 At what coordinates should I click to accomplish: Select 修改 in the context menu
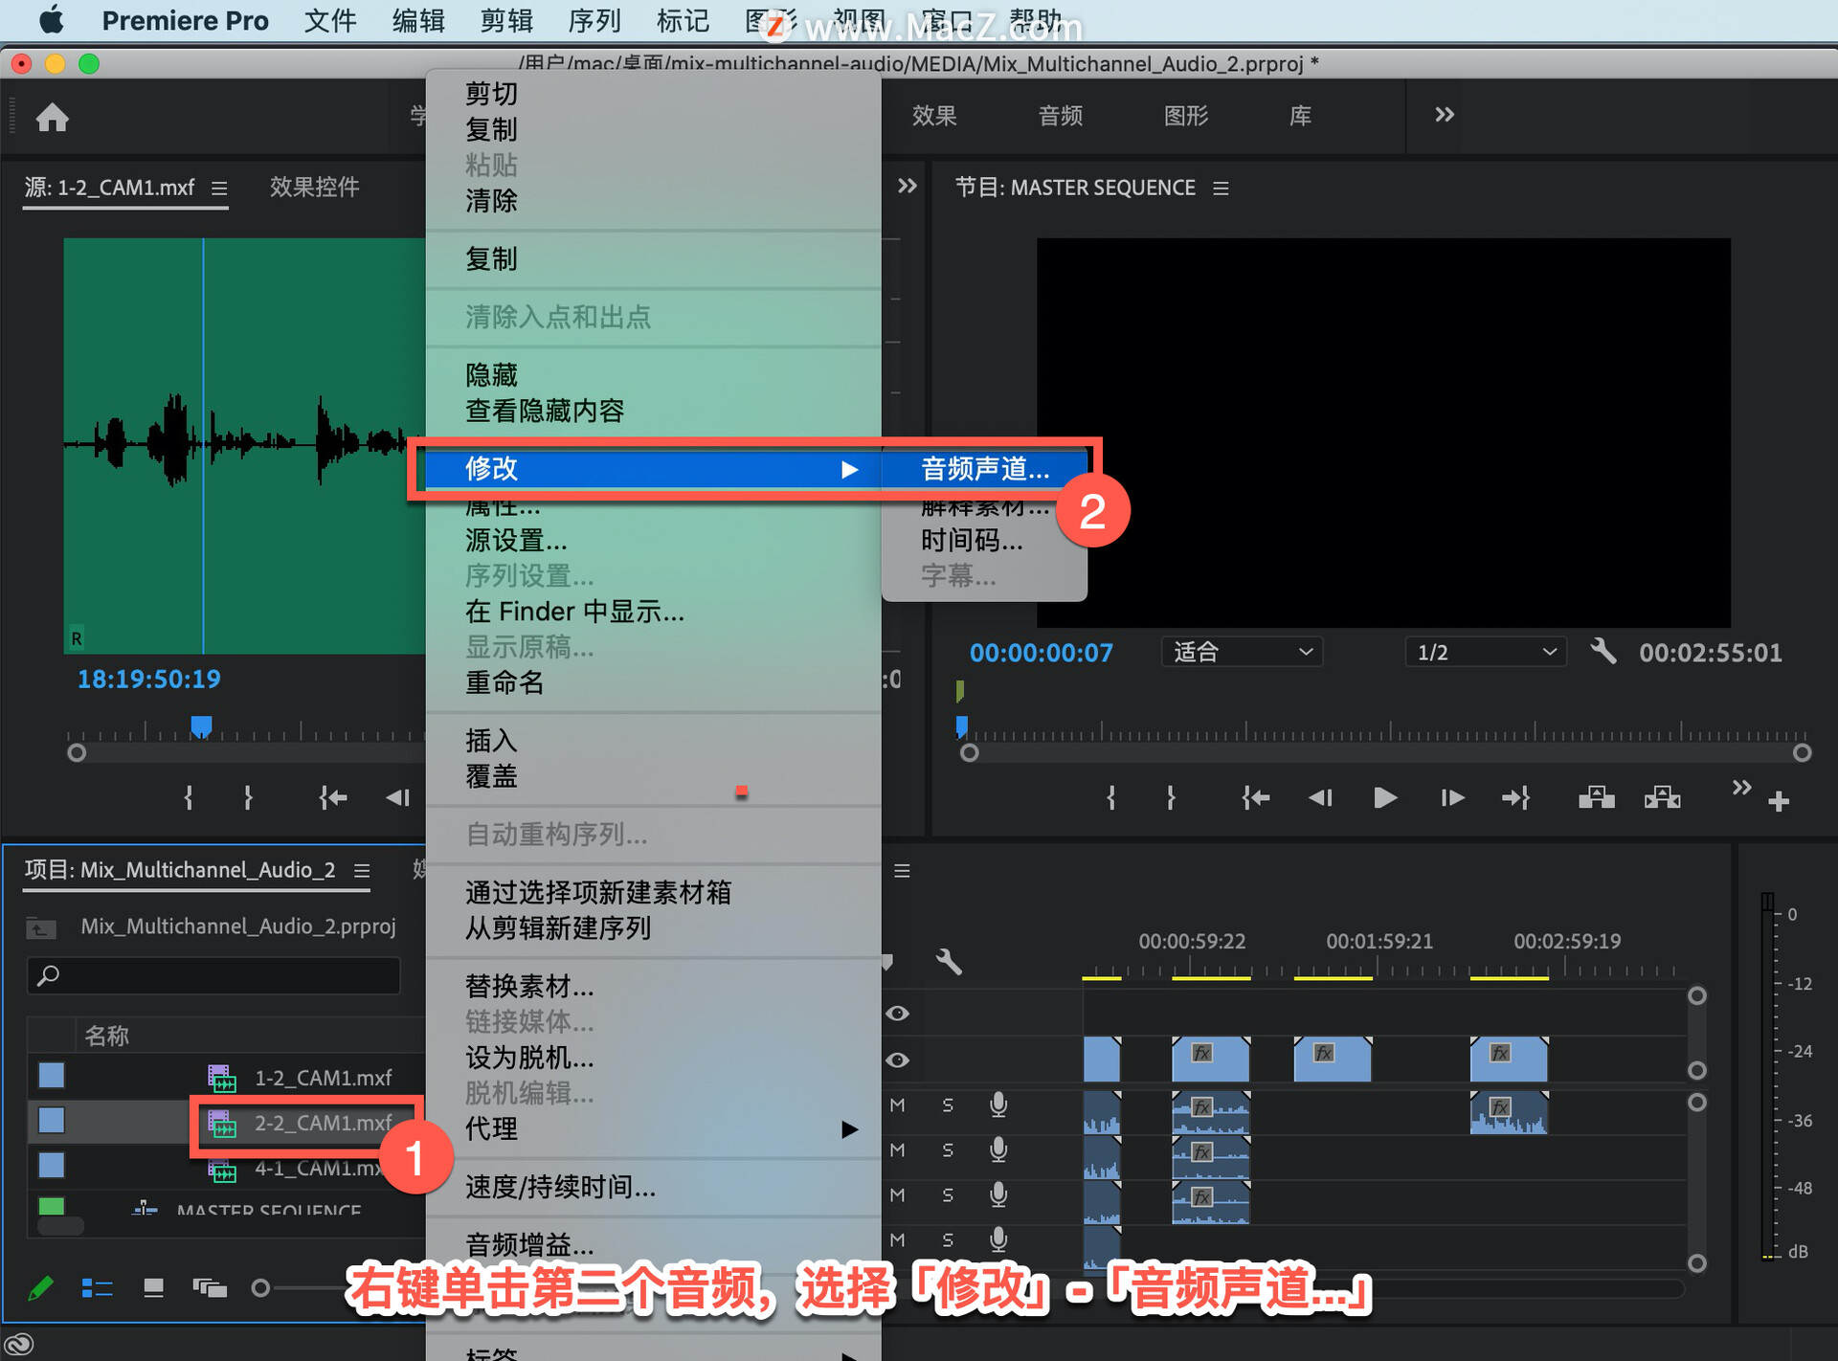[654, 469]
